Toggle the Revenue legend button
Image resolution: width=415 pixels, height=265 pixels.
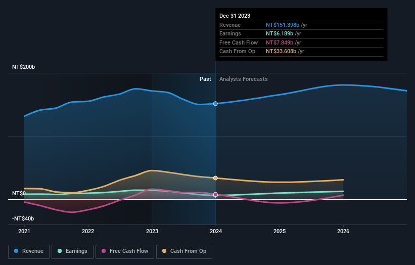pyautogui.click(x=29, y=251)
